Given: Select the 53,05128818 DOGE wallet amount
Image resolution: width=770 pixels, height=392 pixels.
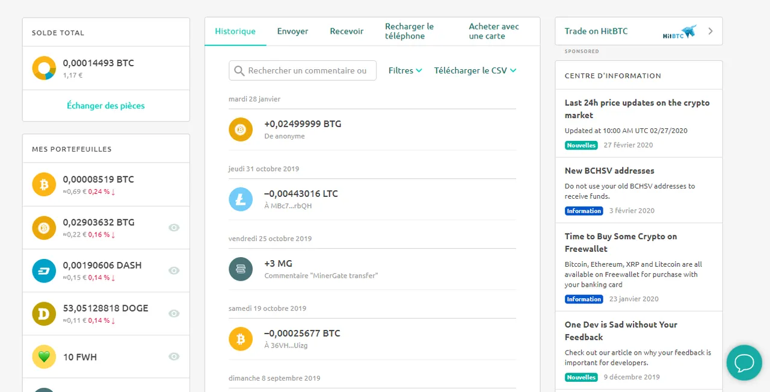Looking at the screenshot, I should pos(105,308).
